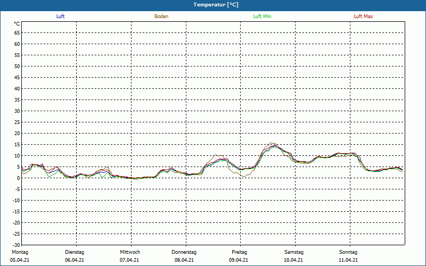Click the 30 y-axis value
This screenshot has width=426, height=266.
[17, 111]
